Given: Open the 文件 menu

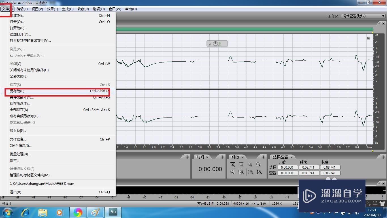Looking at the screenshot, I should tap(7, 9).
